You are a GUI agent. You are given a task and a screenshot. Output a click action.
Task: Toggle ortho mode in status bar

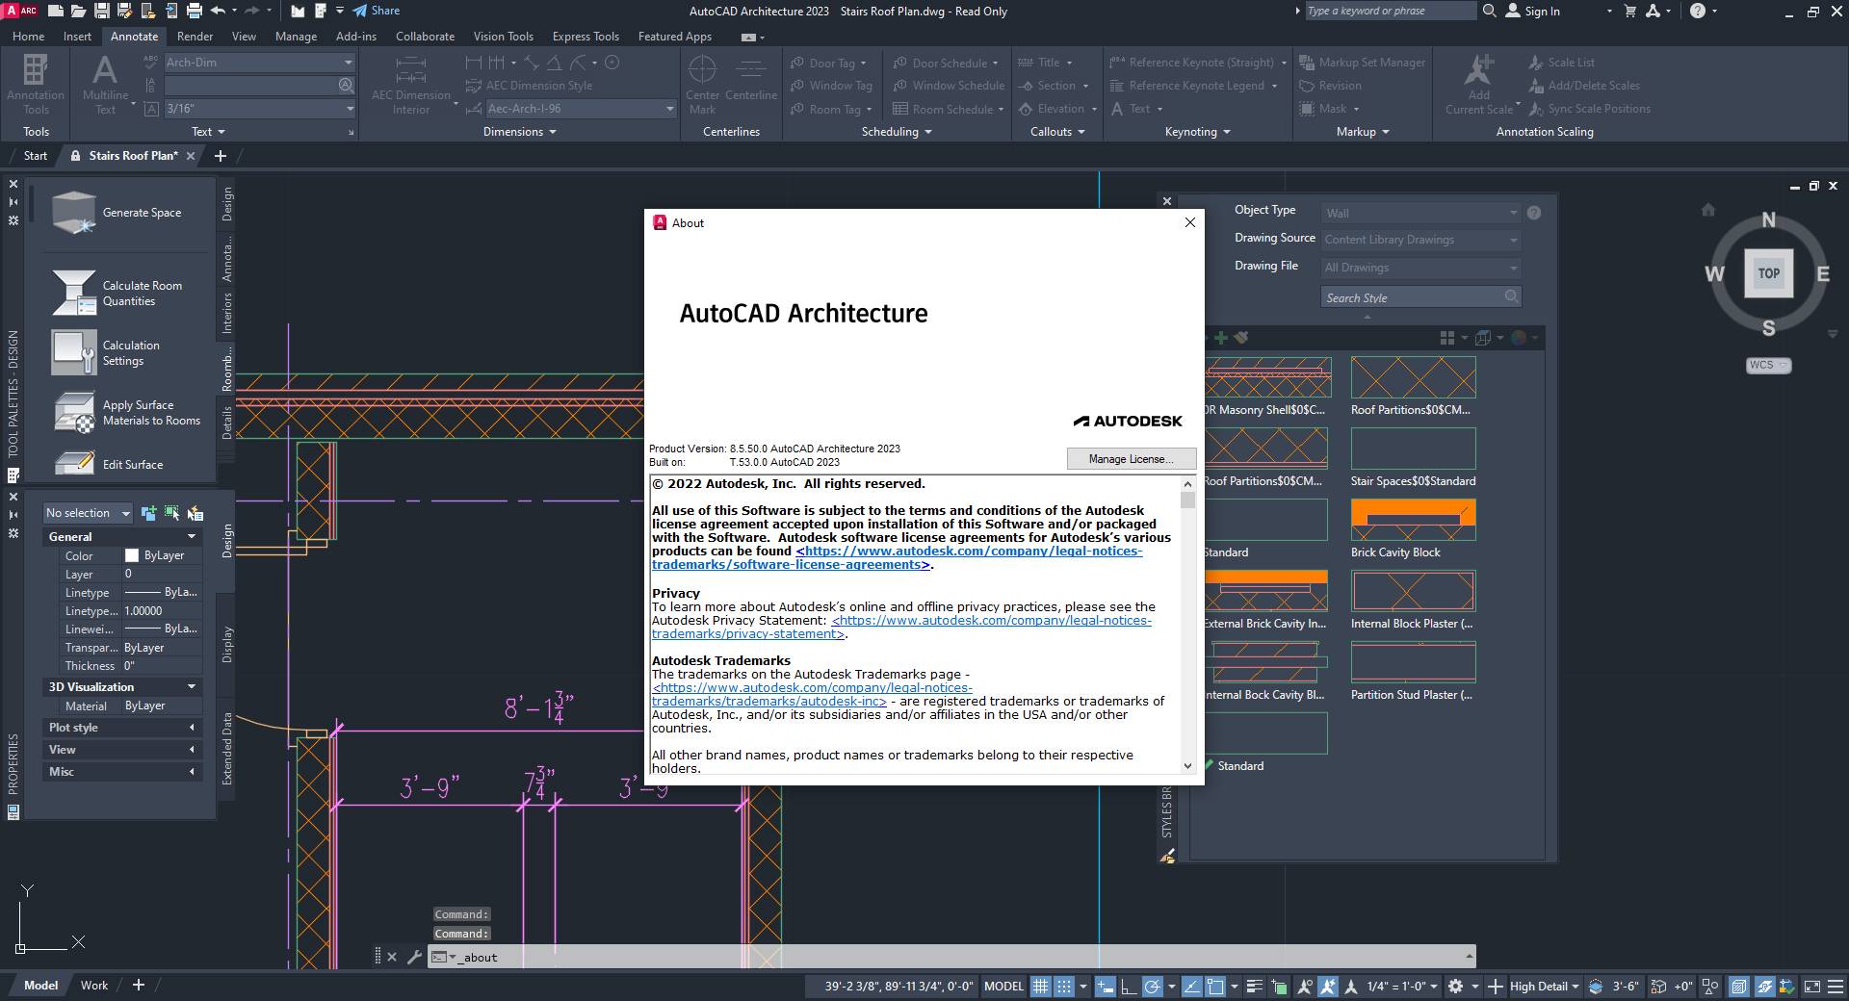[1129, 986]
